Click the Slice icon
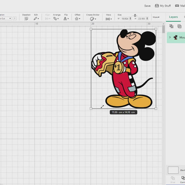 pos(173,178)
